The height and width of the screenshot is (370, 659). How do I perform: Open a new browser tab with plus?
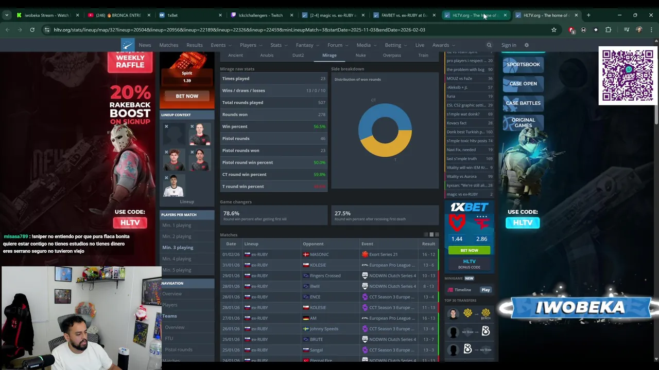tap(588, 15)
